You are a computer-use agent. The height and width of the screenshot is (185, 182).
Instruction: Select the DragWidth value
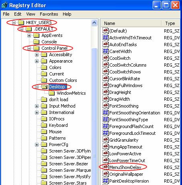(x=120, y=99)
